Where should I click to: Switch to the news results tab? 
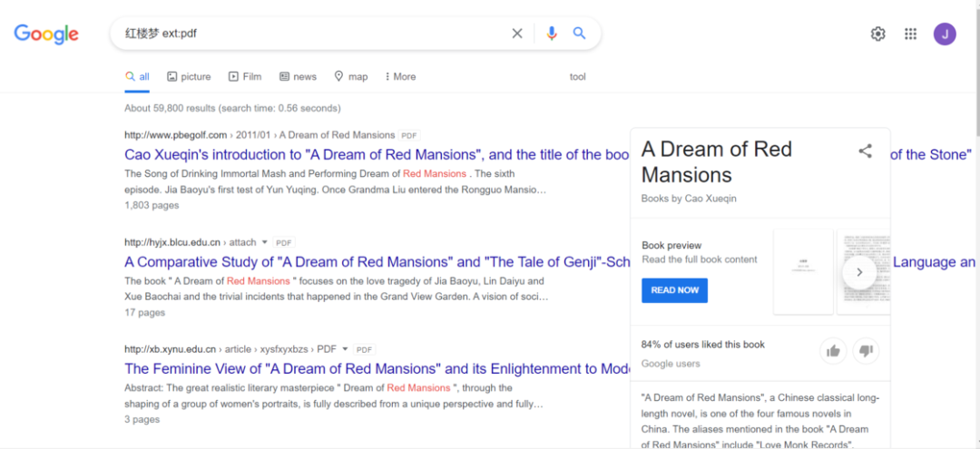[x=298, y=77]
